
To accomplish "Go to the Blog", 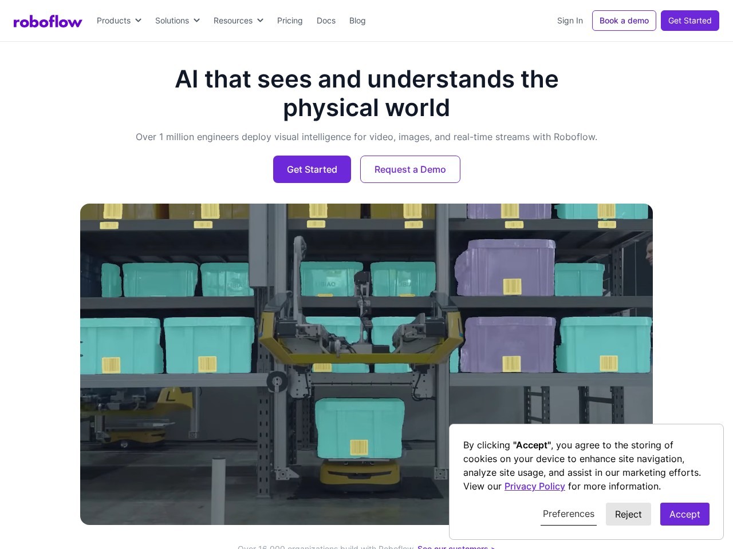I will click(357, 21).
